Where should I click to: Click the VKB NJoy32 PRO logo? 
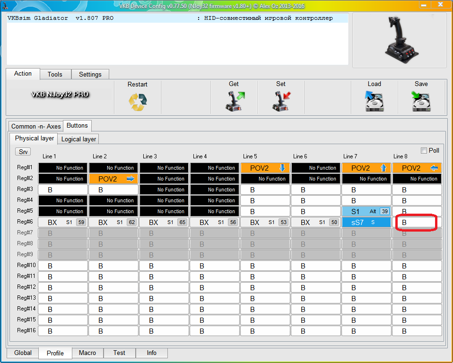point(60,94)
